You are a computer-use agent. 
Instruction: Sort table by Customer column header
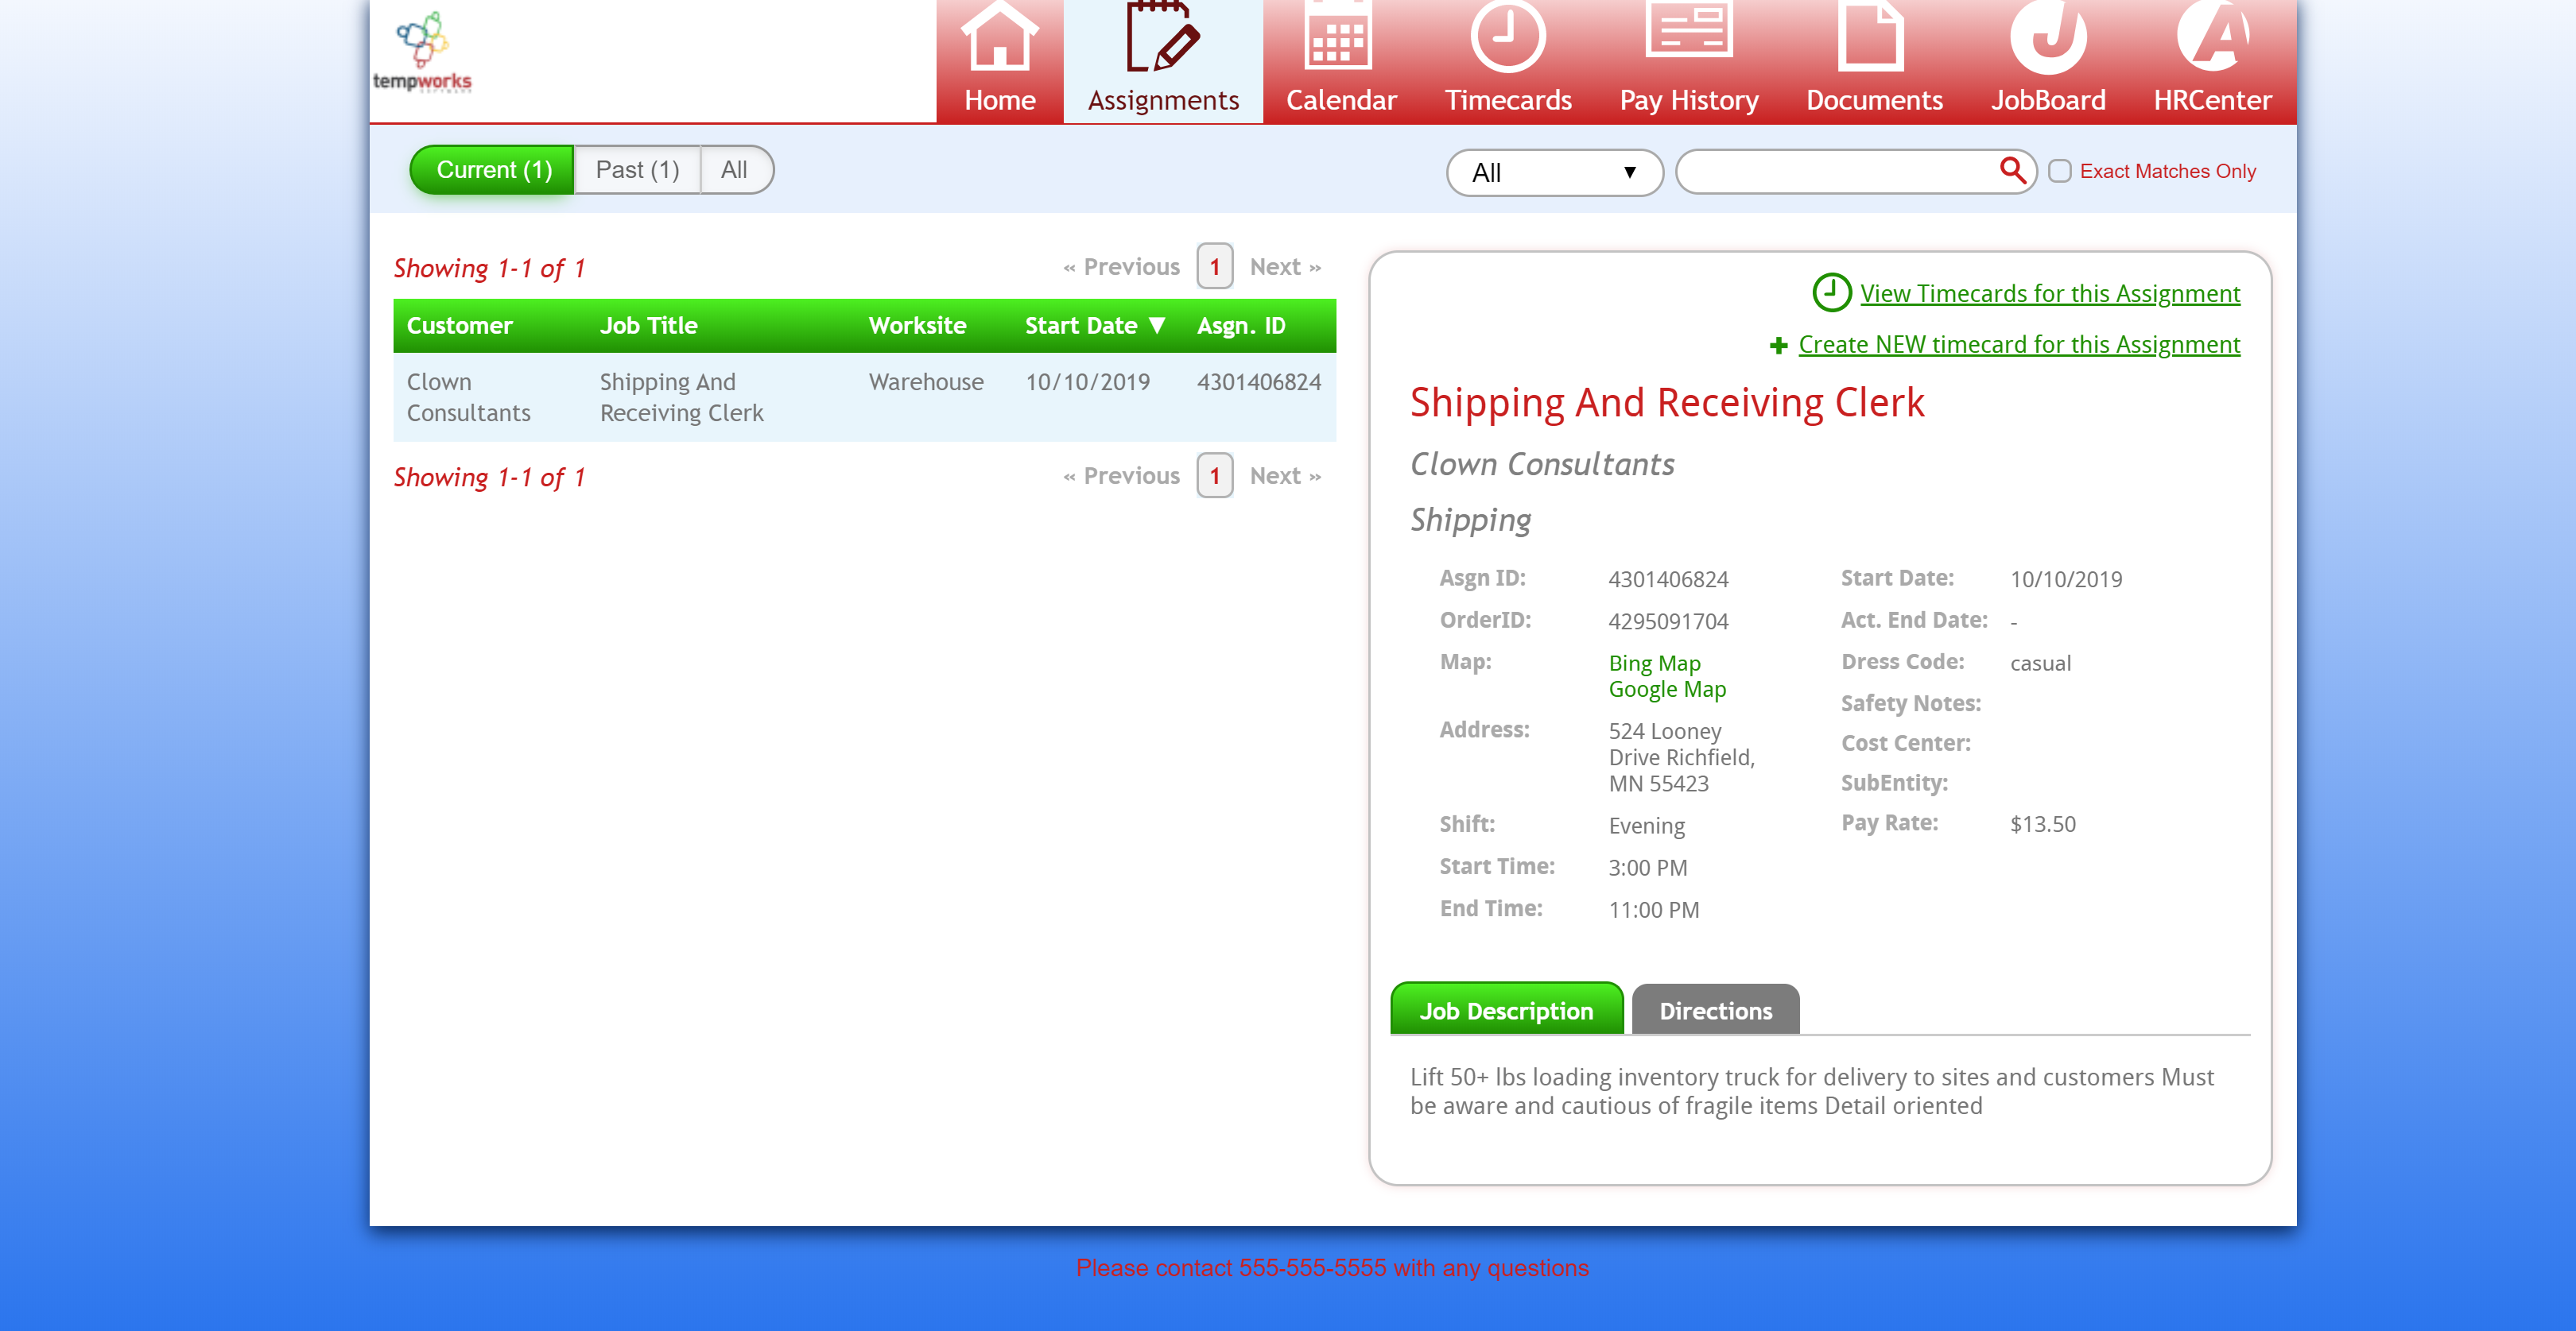pos(459,326)
